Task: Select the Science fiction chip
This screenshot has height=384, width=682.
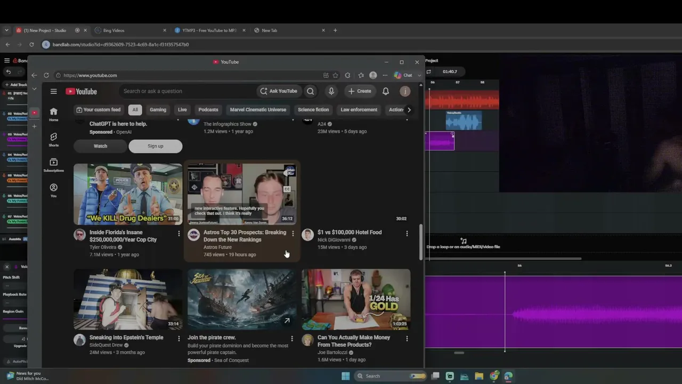Action: tap(313, 110)
